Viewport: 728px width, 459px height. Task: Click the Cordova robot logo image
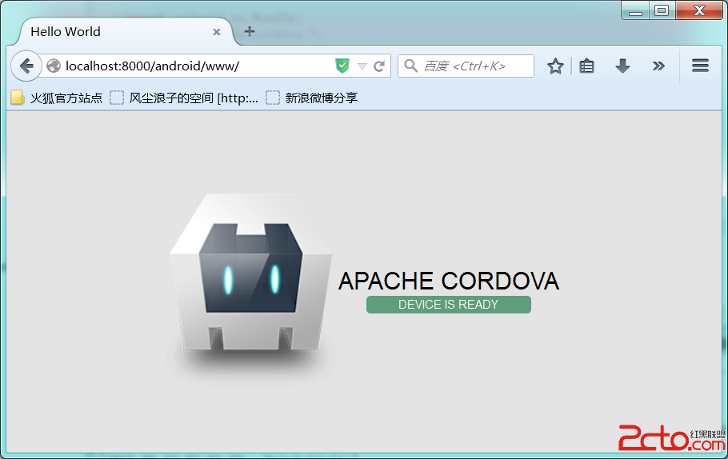[x=251, y=273]
